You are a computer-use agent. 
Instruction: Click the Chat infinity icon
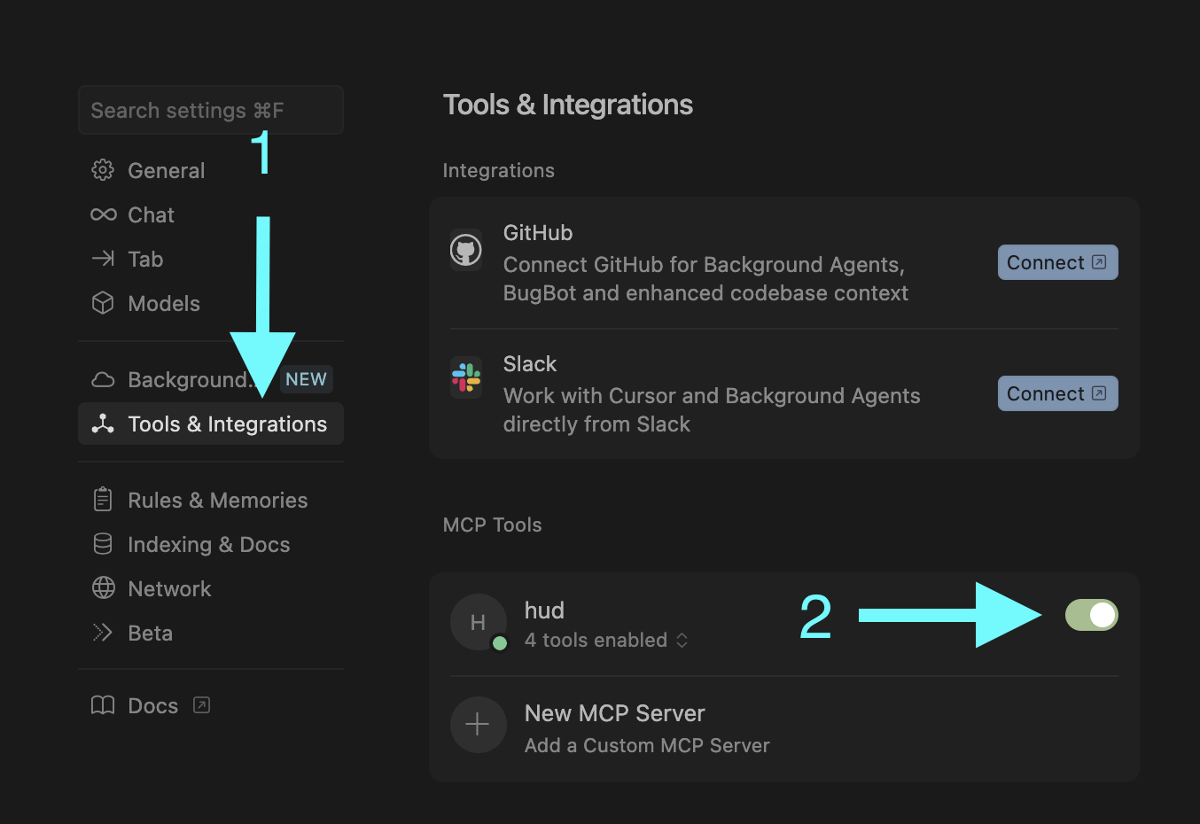point(103,214)
